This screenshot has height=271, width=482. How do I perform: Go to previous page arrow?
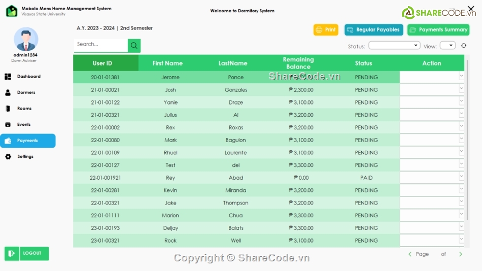pyautogui.click(x=410, y=254)
